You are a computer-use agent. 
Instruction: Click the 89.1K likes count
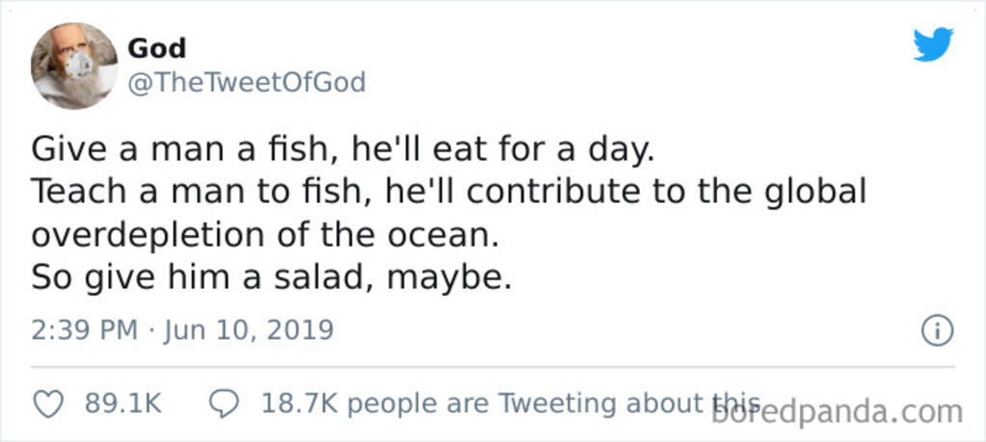pyautogui.click(x=123, y=404)
